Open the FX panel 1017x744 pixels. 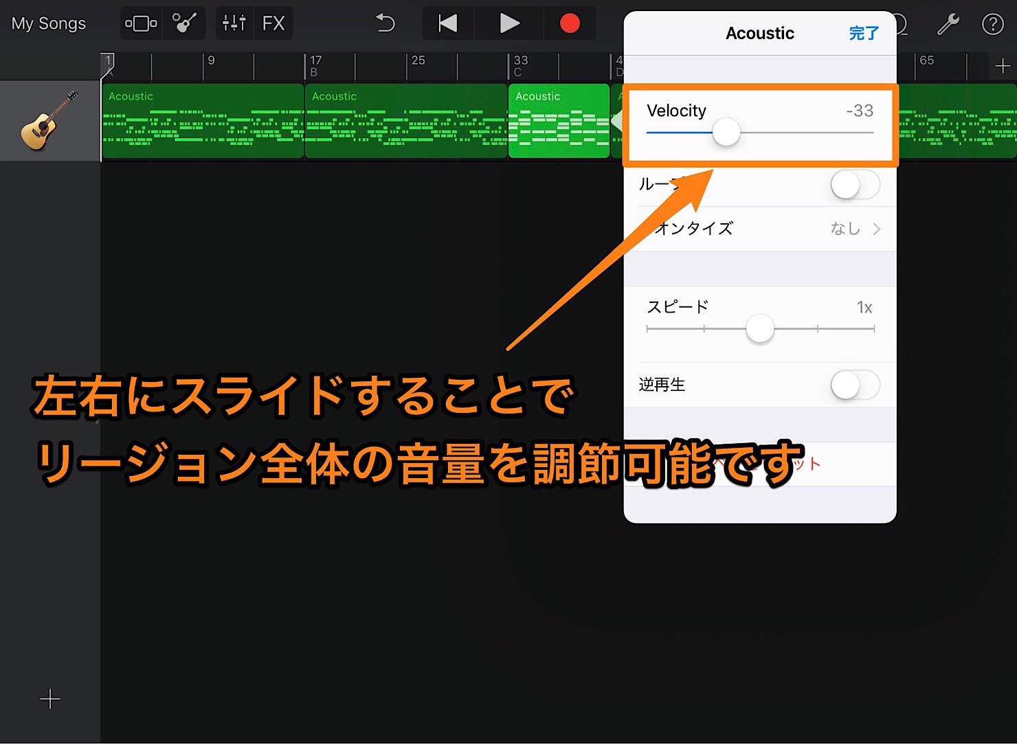273,23
